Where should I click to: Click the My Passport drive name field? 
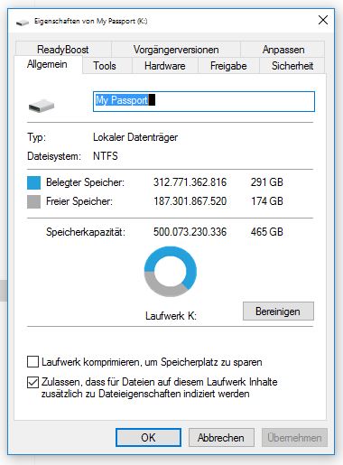pyautogui.click(x=204, y=101)
